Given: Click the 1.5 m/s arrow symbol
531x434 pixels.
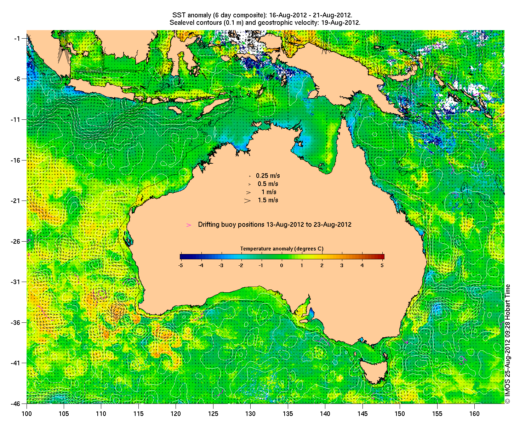Looking at the screenshot, I should point(247,201).
